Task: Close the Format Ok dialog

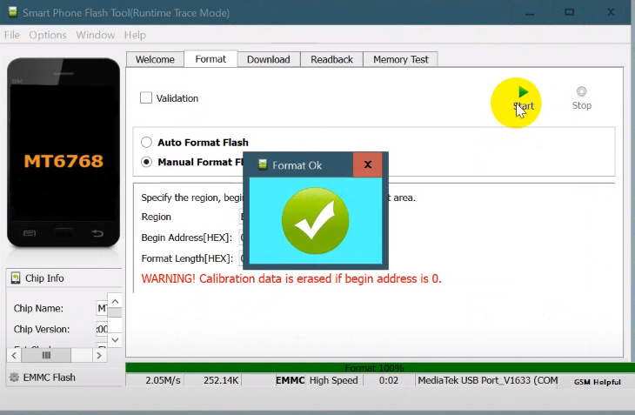Action: click(x=367, y=164)
